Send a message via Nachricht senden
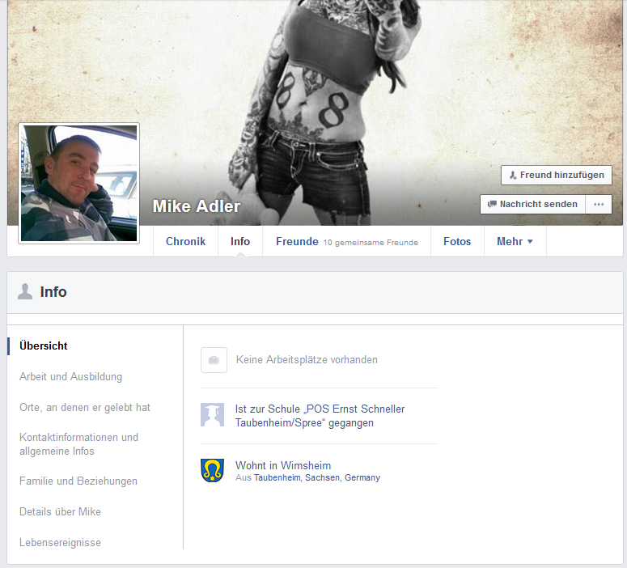 pyautogui.click(x=532, y=204)
